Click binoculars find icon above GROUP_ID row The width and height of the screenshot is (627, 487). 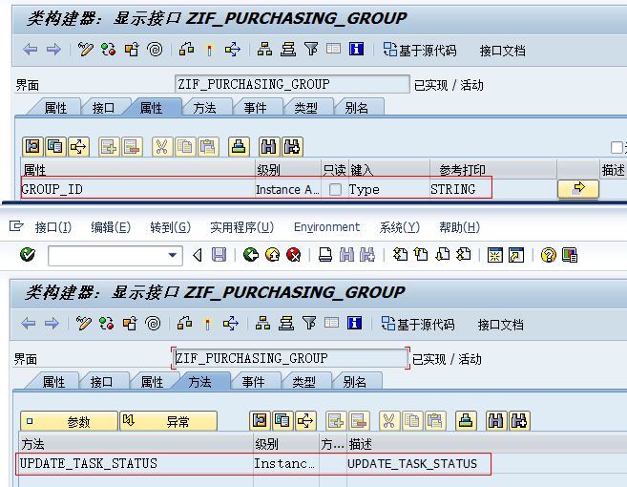(x=269, y=147)
